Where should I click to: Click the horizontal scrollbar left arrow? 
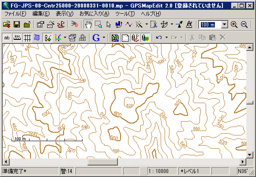tap(6, 162)
